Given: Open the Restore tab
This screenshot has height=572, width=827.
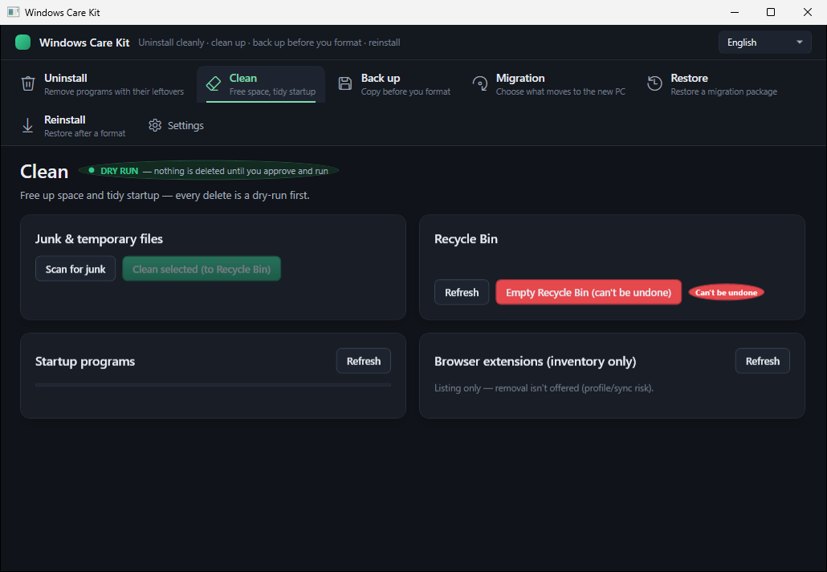Looking at the screenshot, I should [712, 84].
